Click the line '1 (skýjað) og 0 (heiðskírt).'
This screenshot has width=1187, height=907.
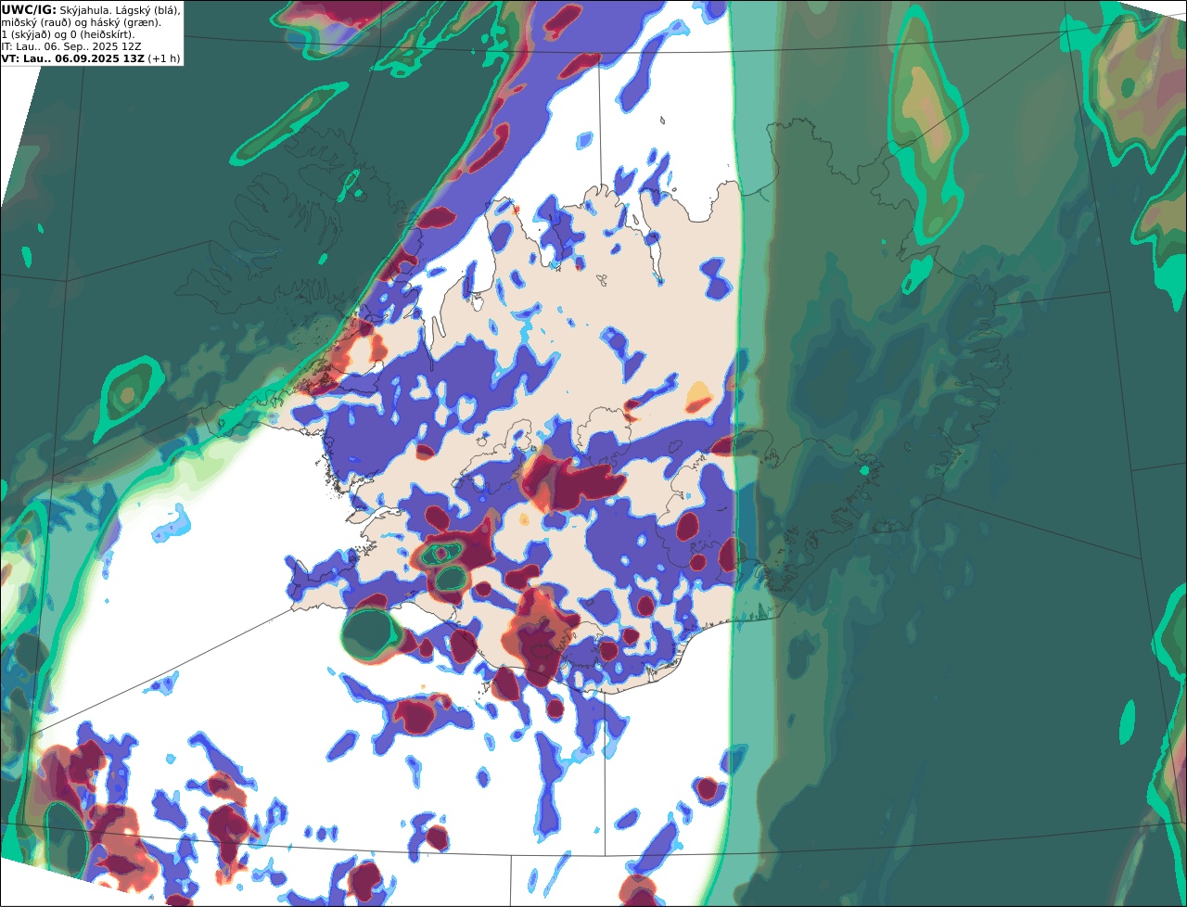(x=68, y=34)
